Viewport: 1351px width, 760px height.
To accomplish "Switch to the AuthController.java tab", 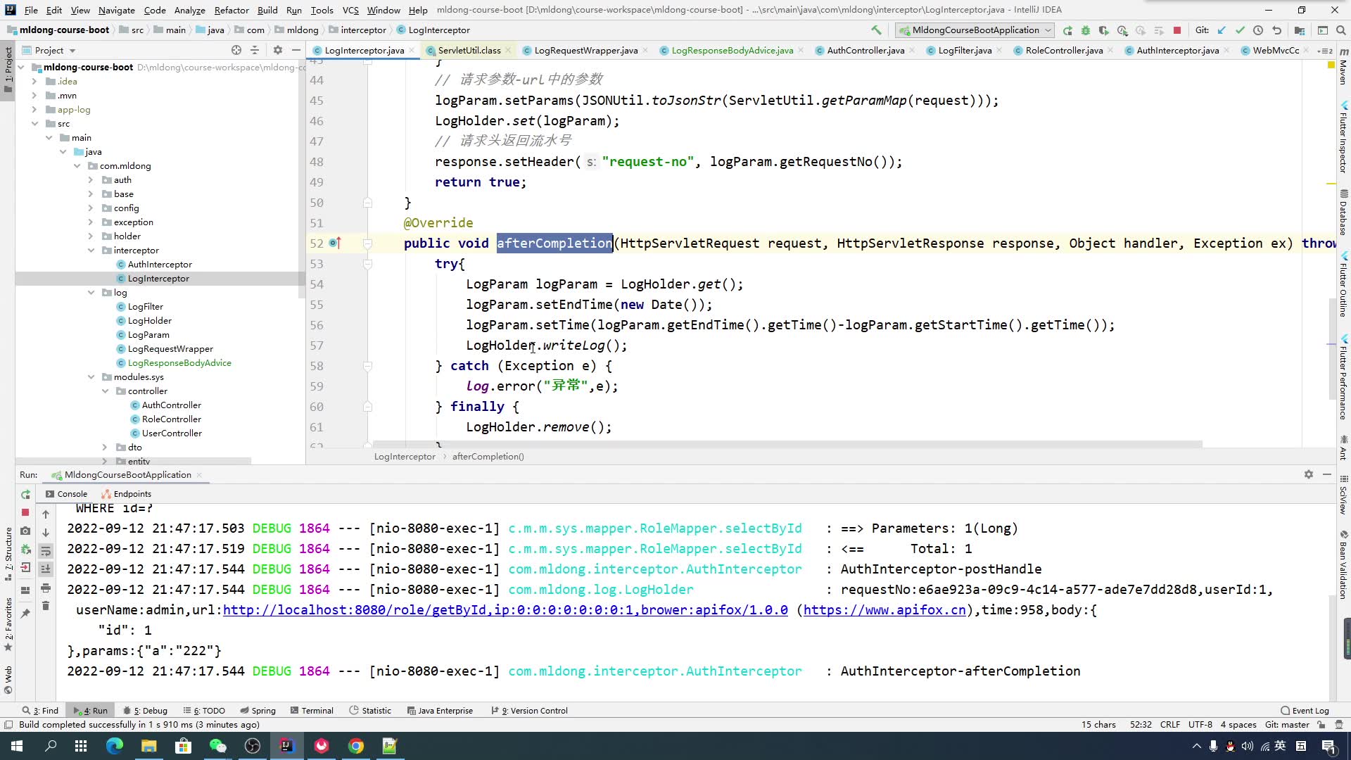I will [865, 50].
